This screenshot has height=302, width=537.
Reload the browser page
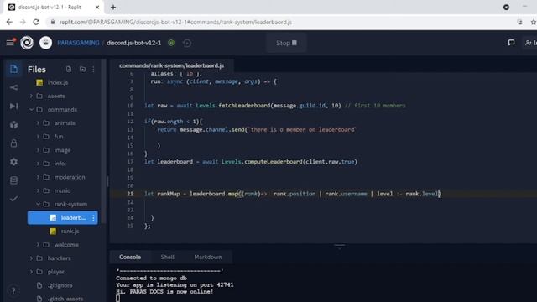tap(36, 23)
